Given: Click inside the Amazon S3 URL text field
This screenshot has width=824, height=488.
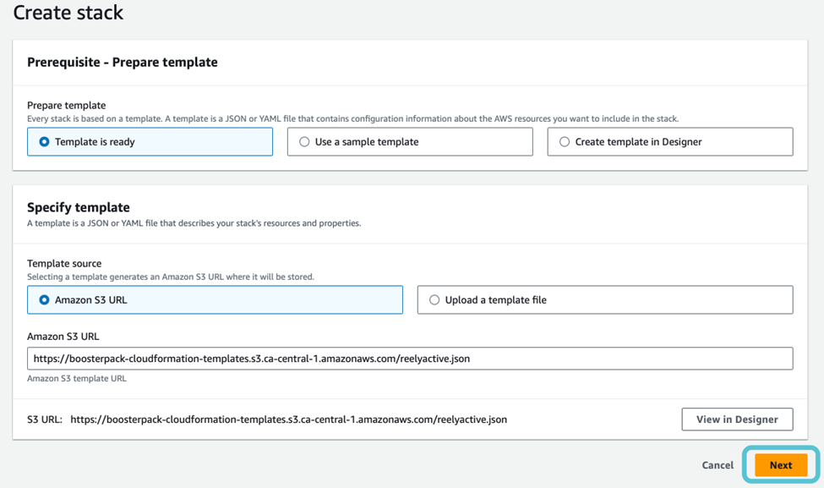Looking at the screenshot, I should pos(409,359).
